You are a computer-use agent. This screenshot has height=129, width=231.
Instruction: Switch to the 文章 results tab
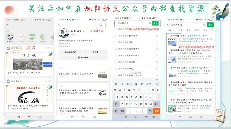[x=180, y=30]
